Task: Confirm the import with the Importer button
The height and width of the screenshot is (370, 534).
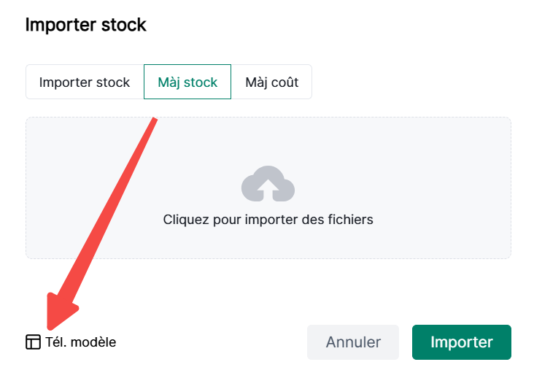Action: [x=461, y=342]
